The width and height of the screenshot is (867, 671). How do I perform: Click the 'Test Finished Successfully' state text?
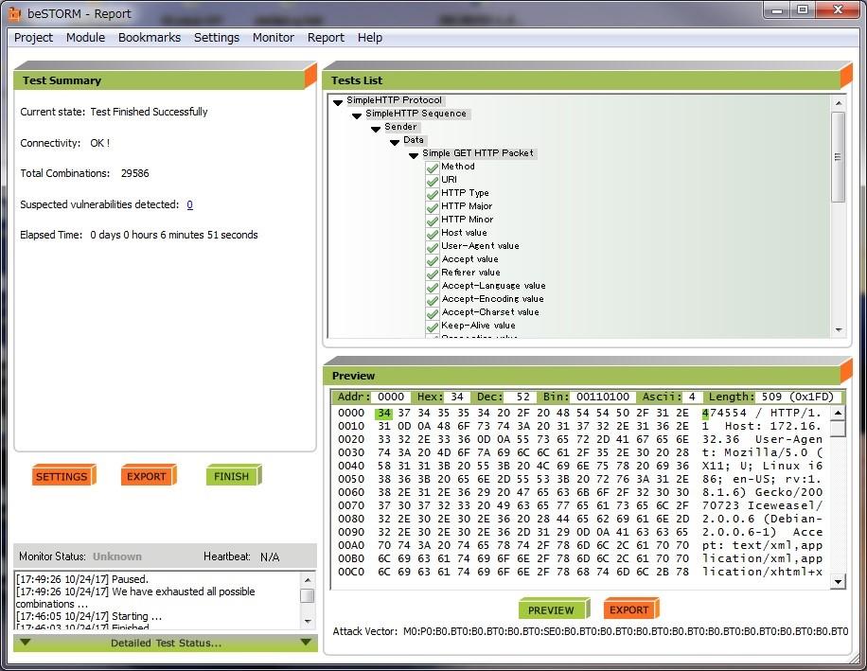(149, 112)
